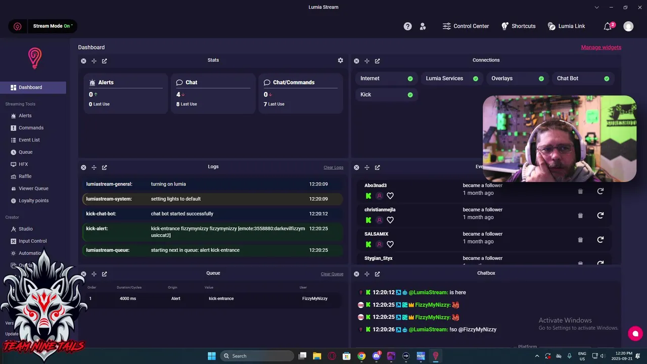
Task: Click the Lumia lightbulb logo in sidebar
Action: coord(34,58)
